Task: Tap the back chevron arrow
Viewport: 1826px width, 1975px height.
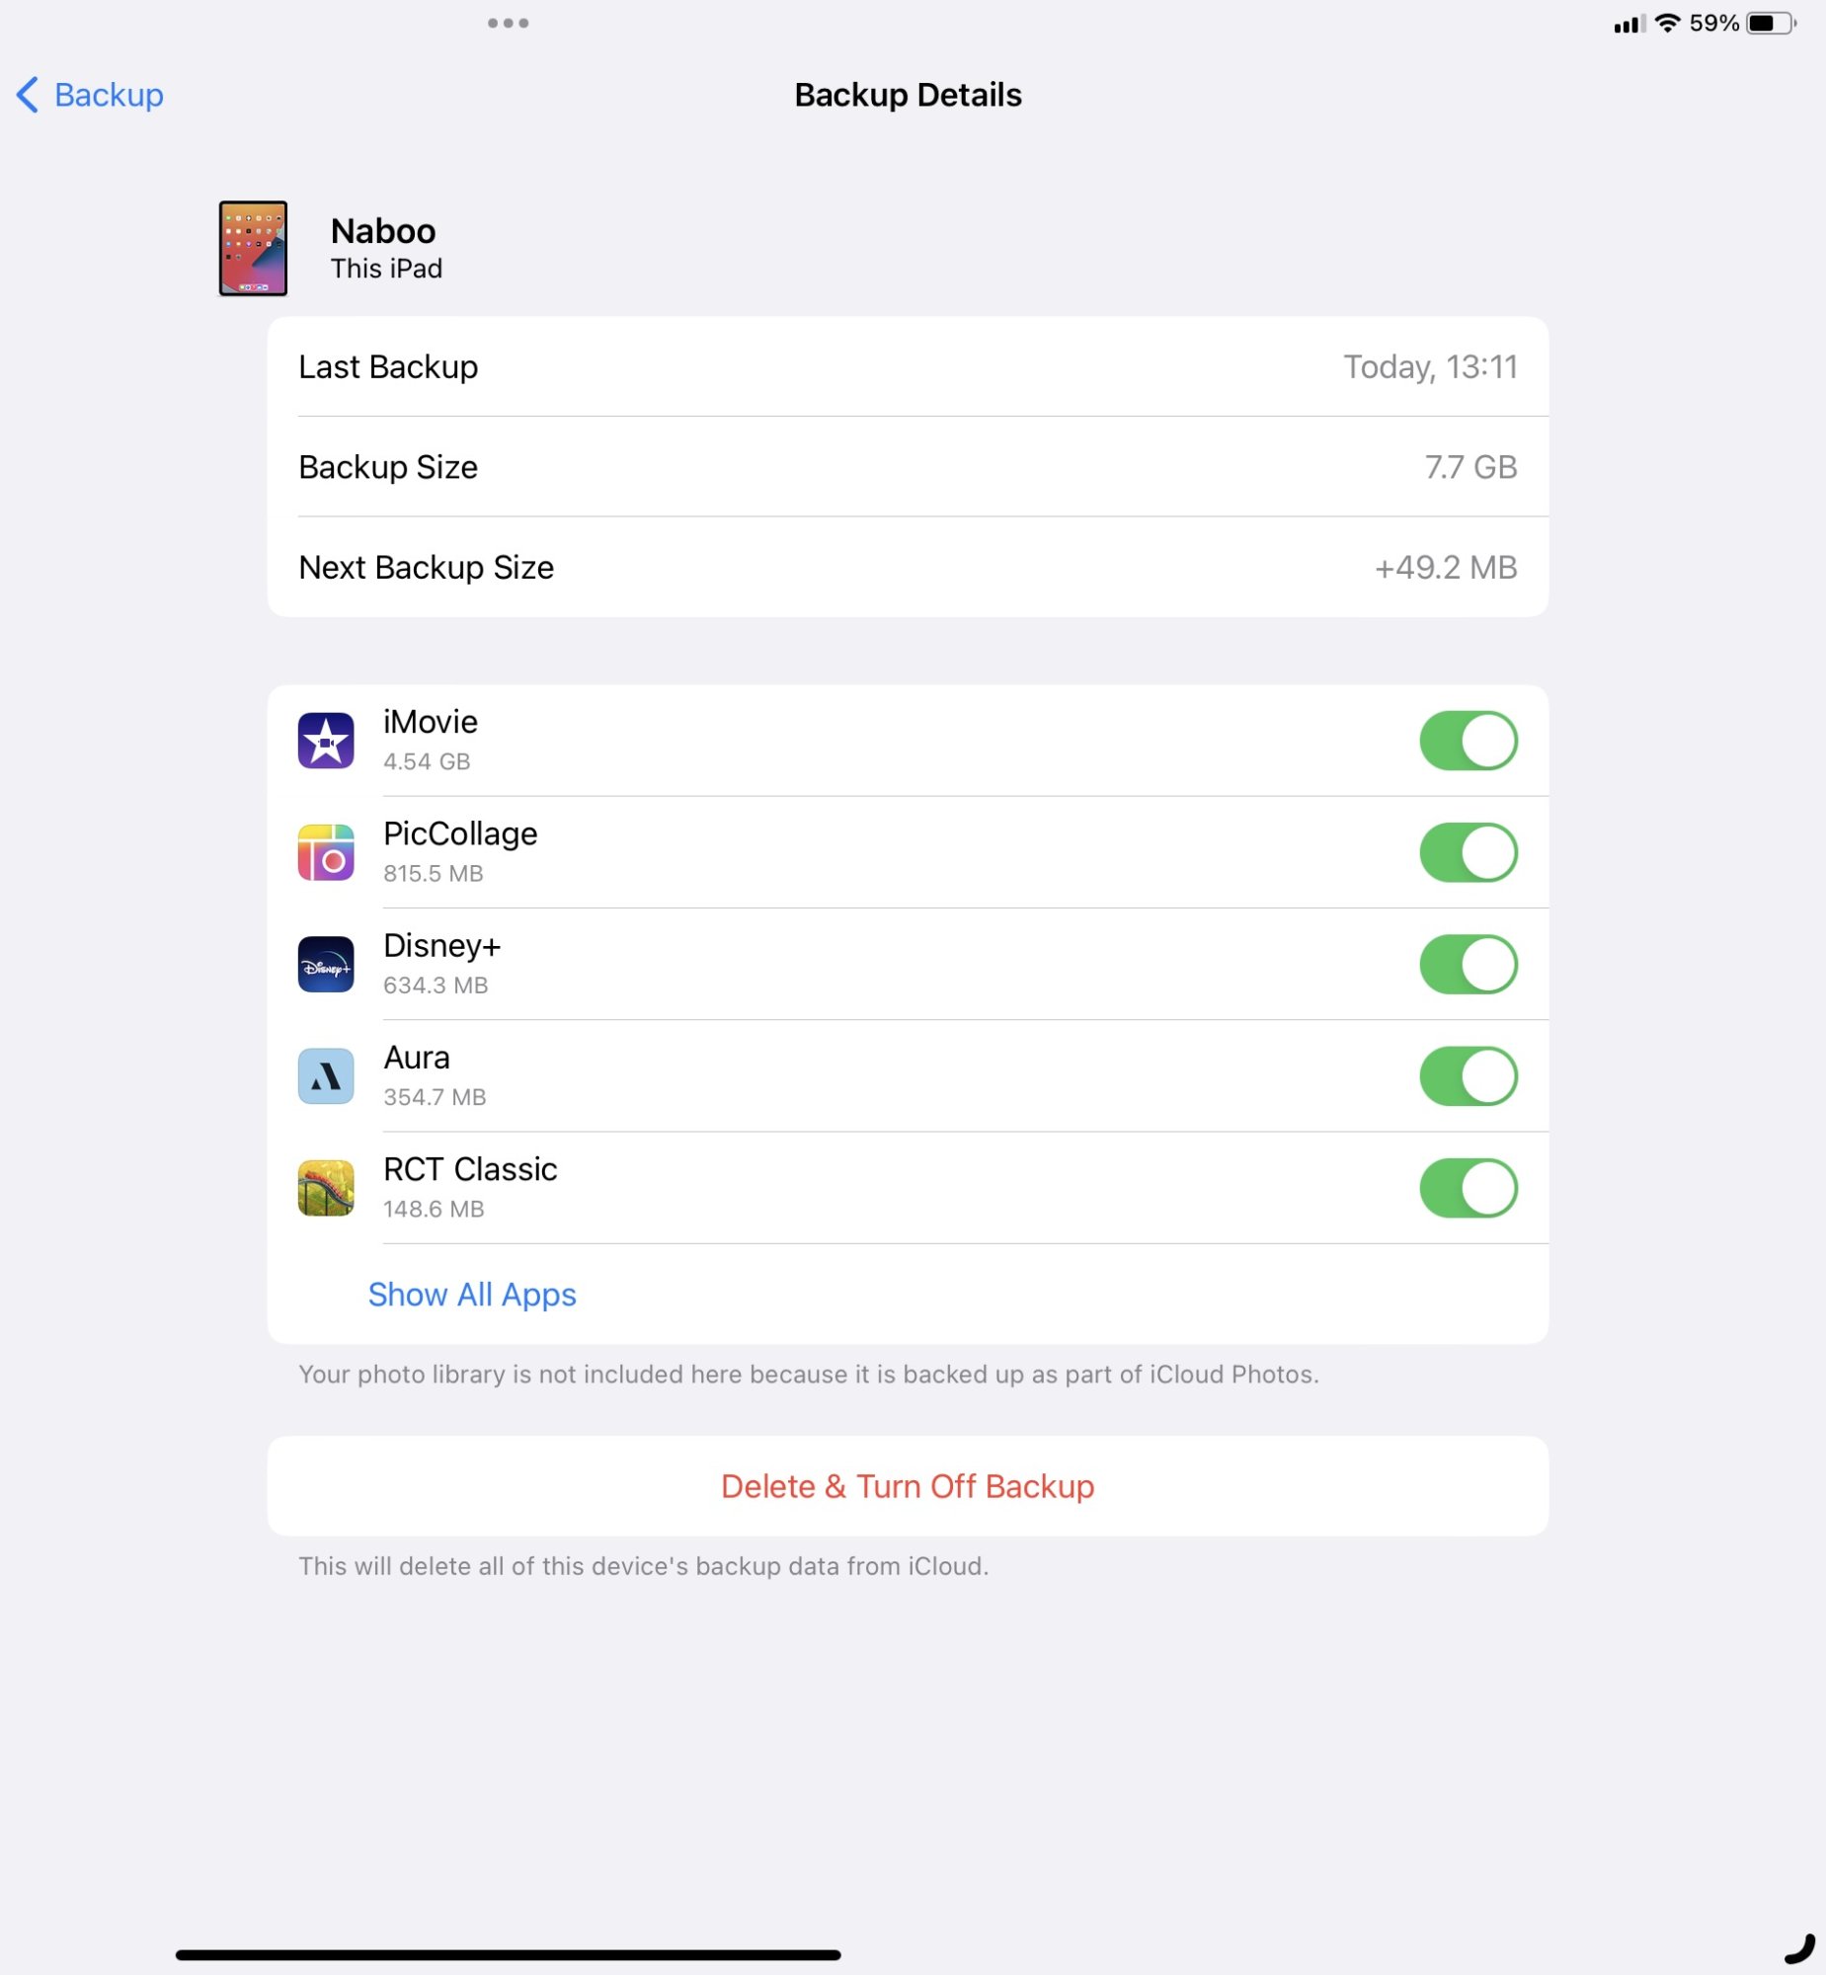Action: coord(28,95)
